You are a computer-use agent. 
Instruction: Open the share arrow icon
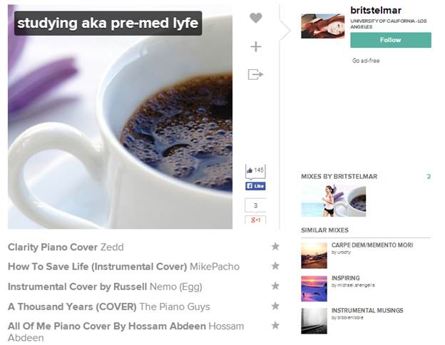point(255,74)
